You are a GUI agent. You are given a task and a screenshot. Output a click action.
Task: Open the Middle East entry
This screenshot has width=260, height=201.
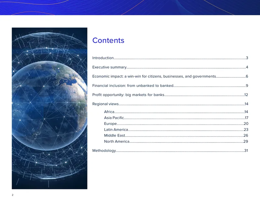176,135
